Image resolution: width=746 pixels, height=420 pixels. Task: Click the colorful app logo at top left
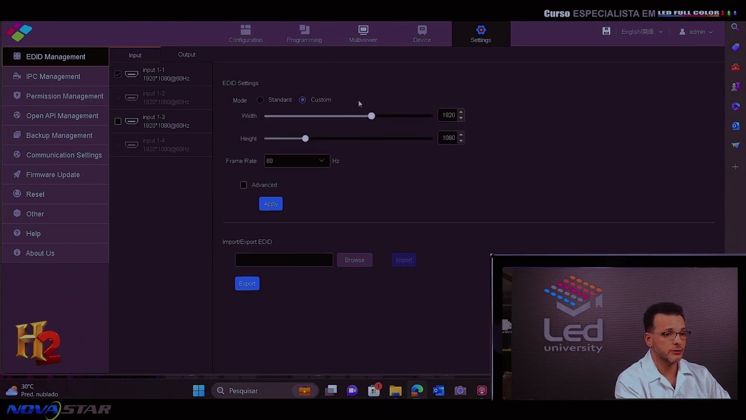(x=19, y=32)
